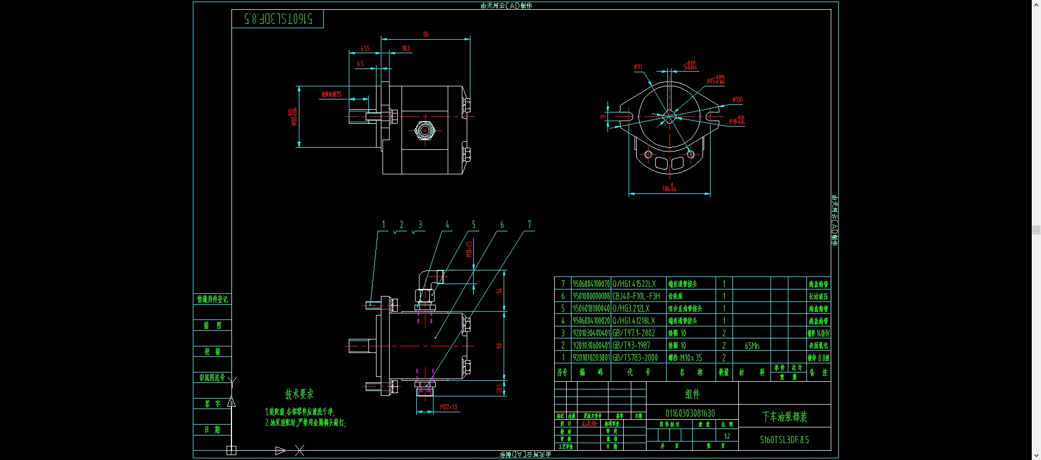Click technical requirement note line 1
This screenshot has height=460, width=1041.
point(299,412)
